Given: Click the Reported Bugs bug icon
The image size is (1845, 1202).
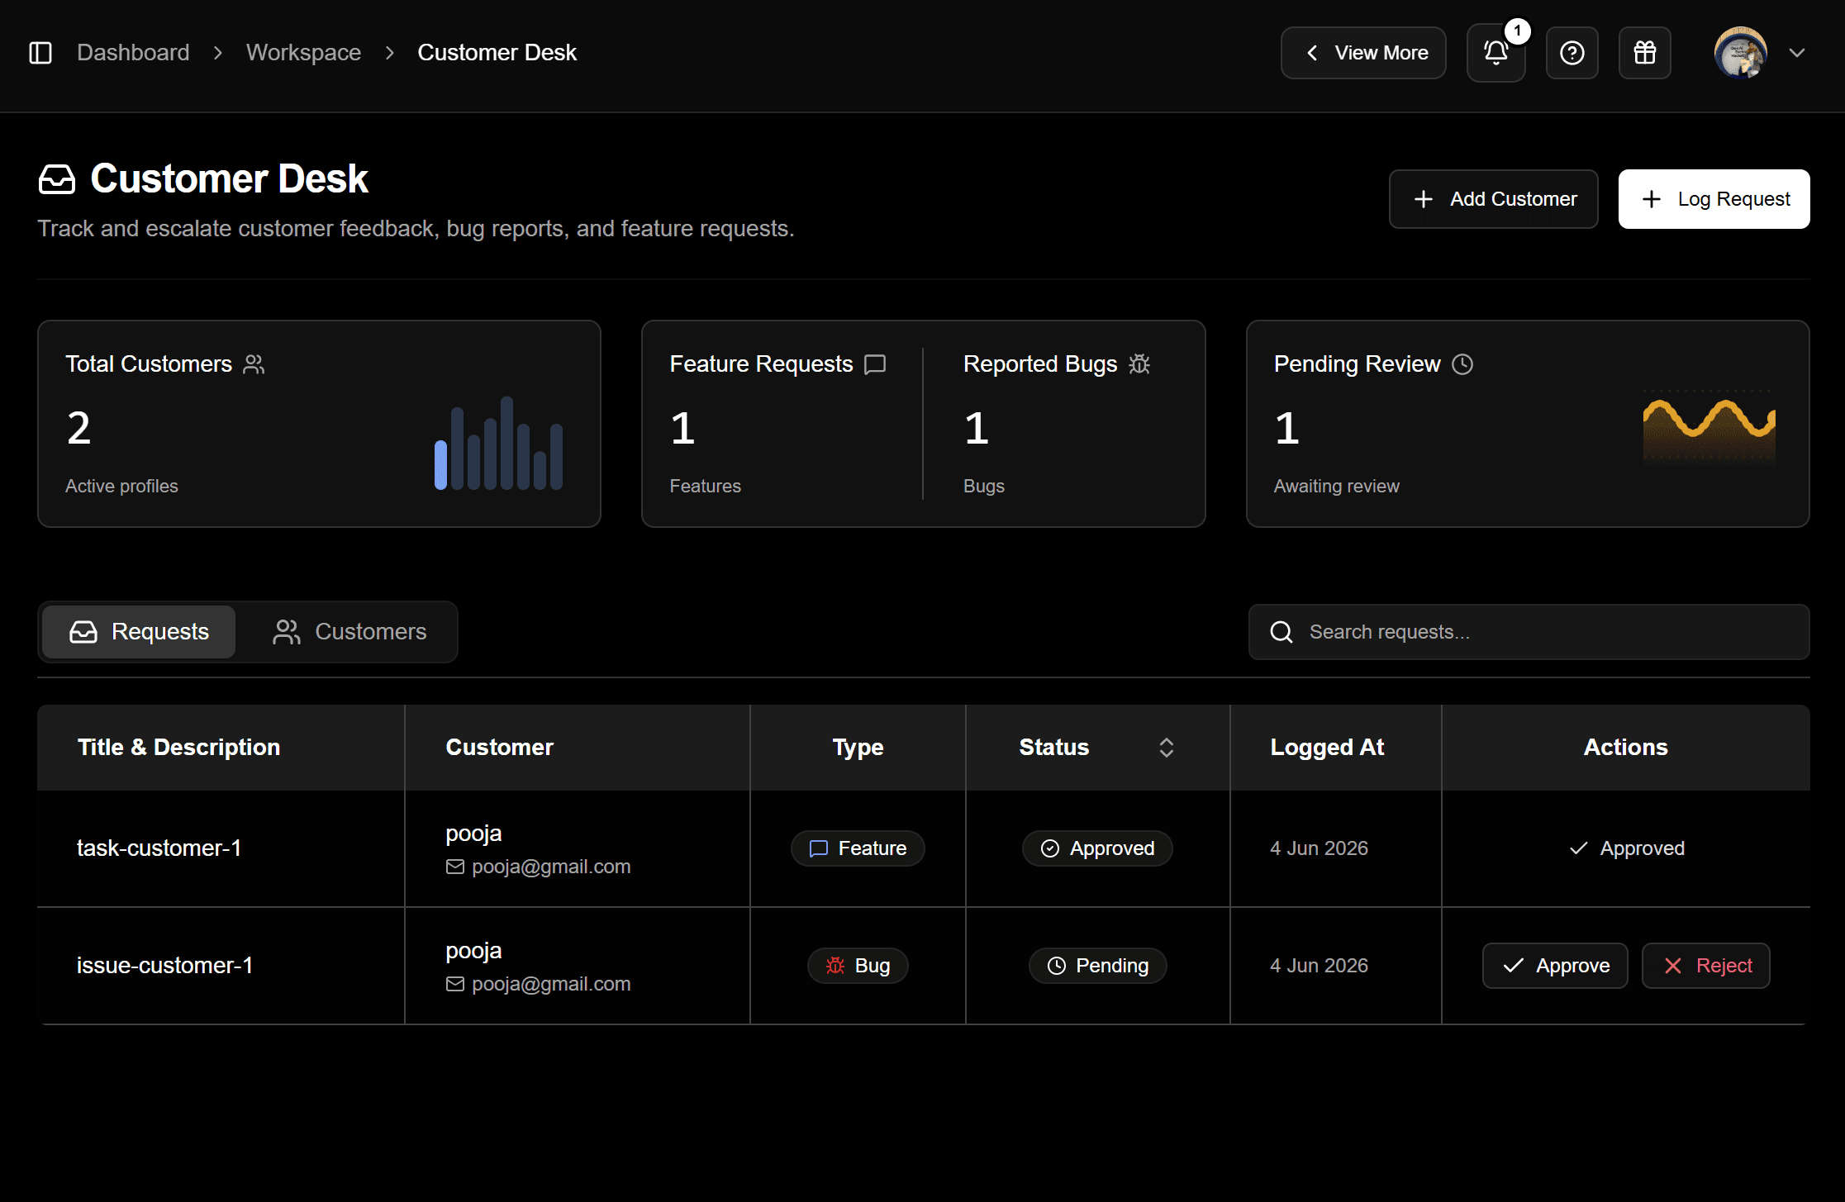Looking at the screenshot, I should 1139,364.
